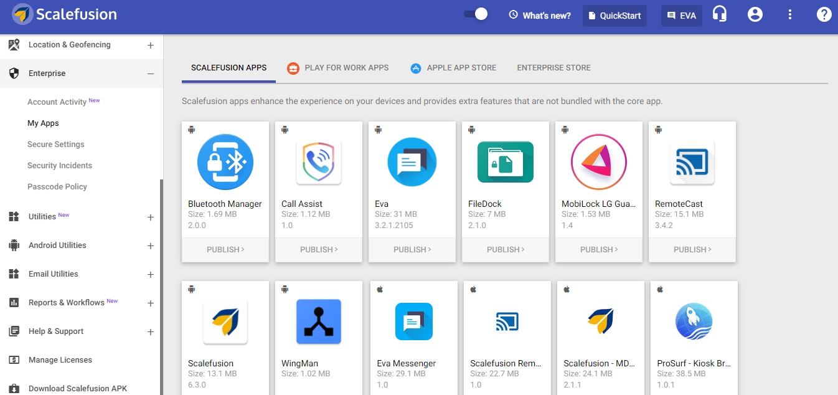Click the MobiLock LG Guard app icon
Viewport: 838px width, 395px height.
[x=599, y=162]
